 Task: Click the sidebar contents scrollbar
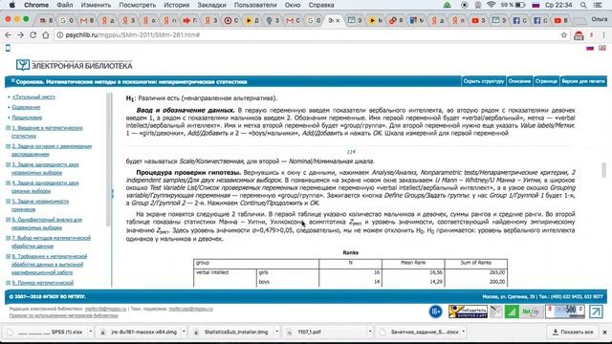click(108, 160)
